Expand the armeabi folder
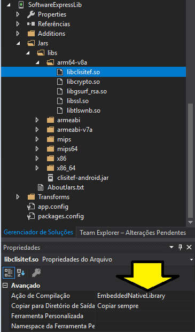This screenshot has height=332, width=195. point(37,120)
